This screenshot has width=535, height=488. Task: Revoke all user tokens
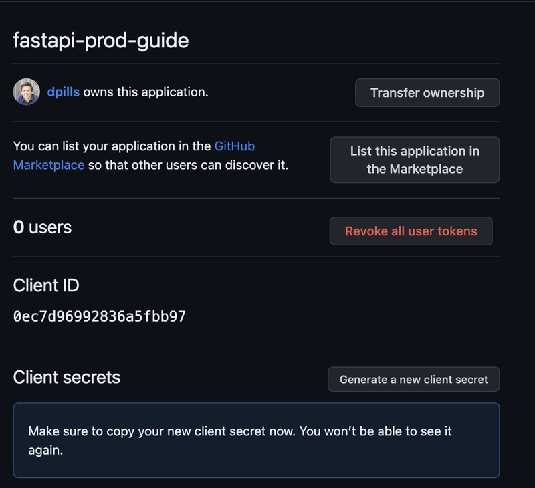pyautogui.click(x=411, y=231)
